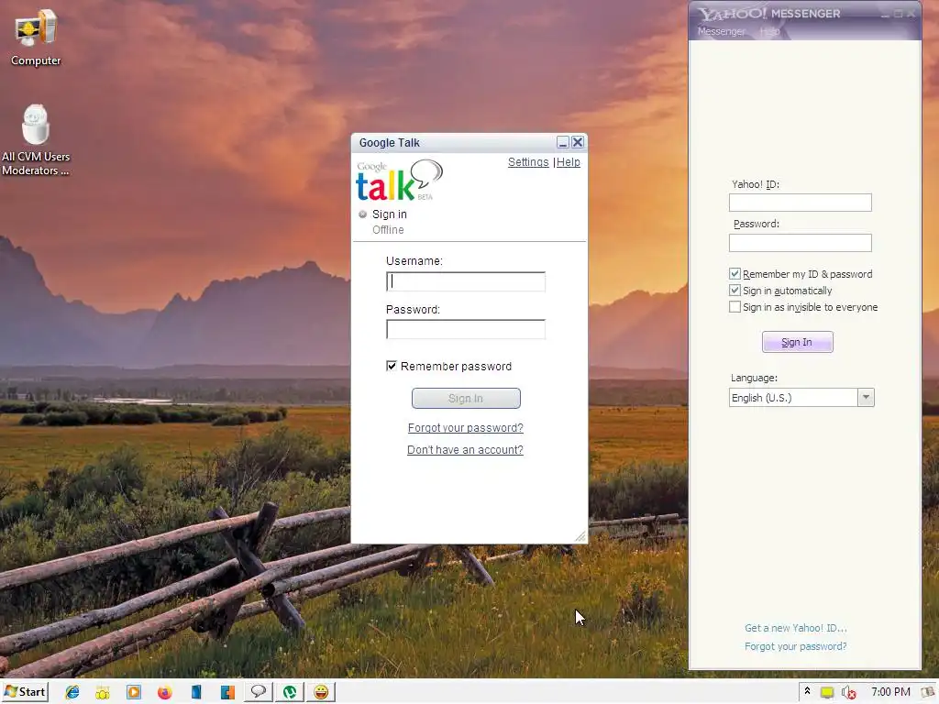This screenshot has width=939, height=704.
Task: Focus the Google Talk Username field
Action: 466,281
